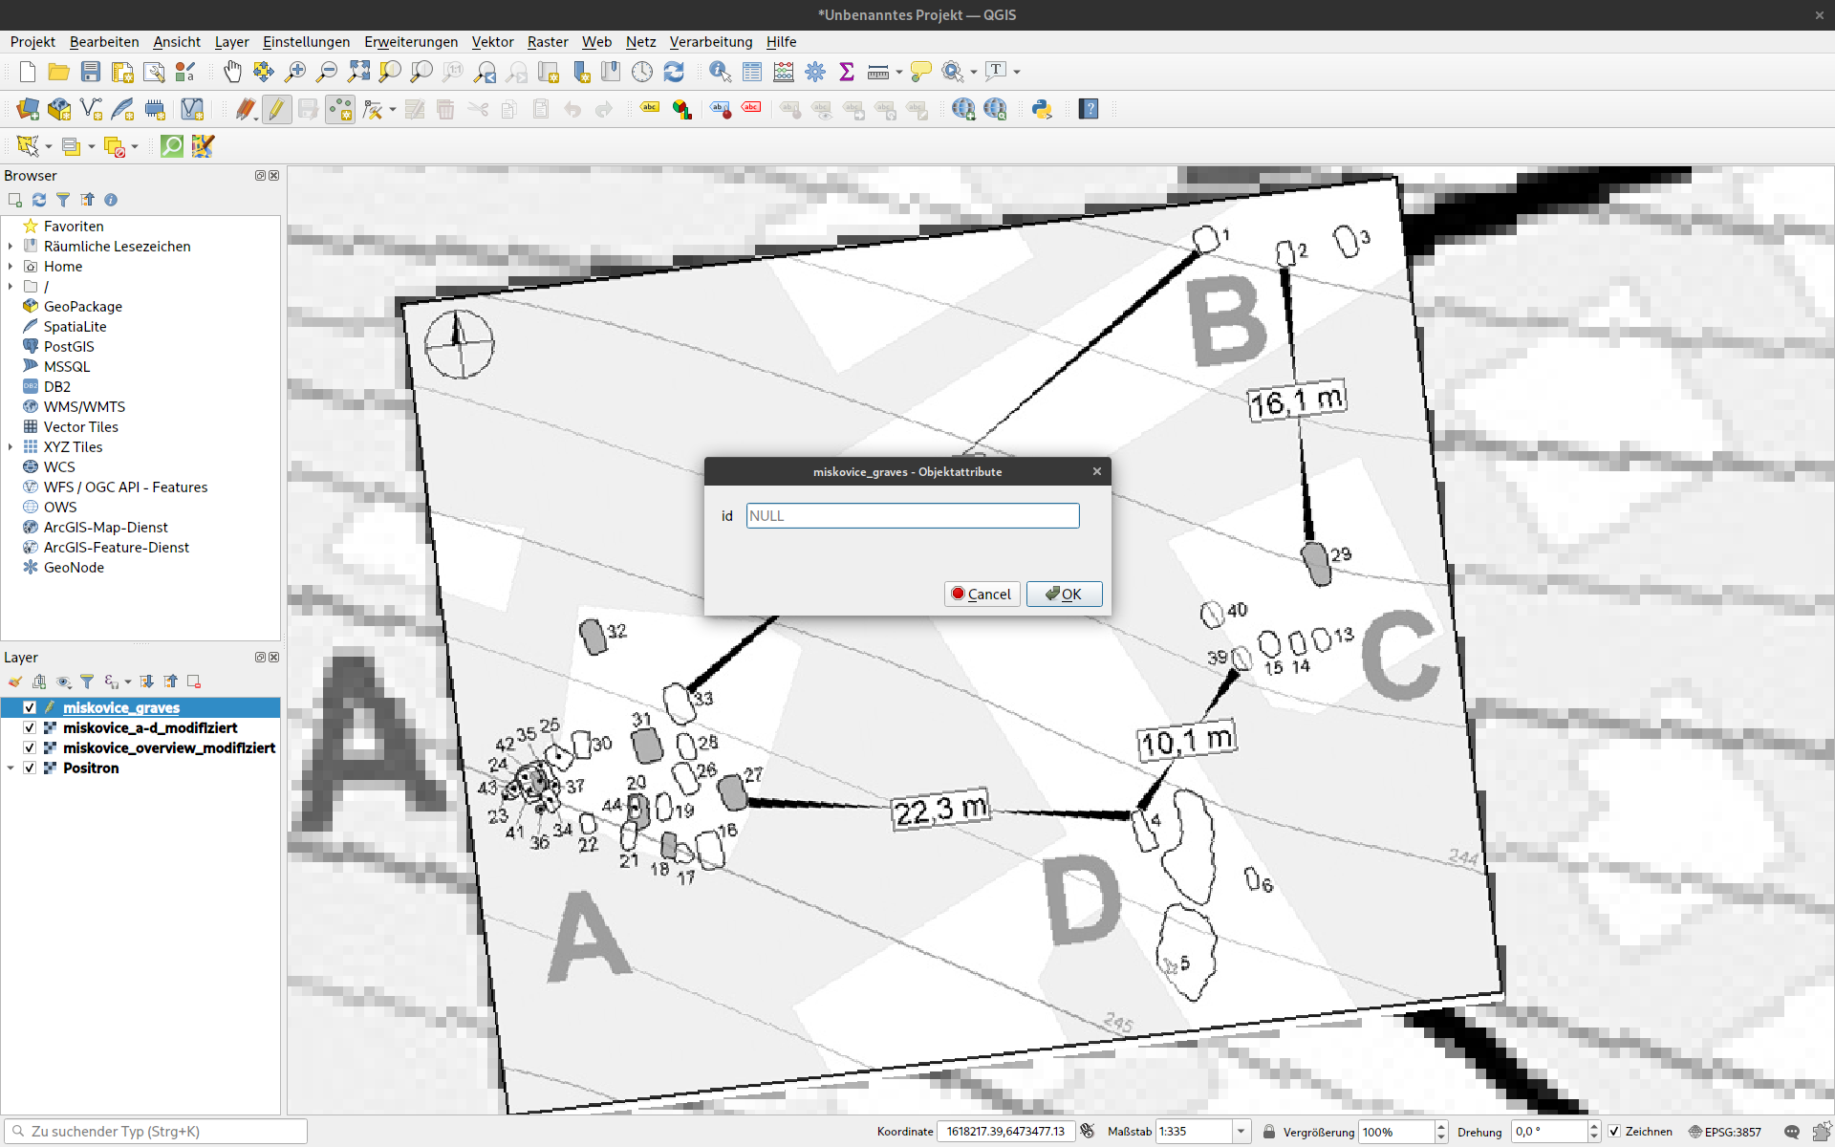Open the select features dropdown arrow

pos(49,146)
